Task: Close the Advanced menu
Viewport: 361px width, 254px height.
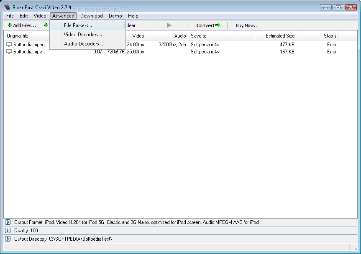Action: coord(63,16)
